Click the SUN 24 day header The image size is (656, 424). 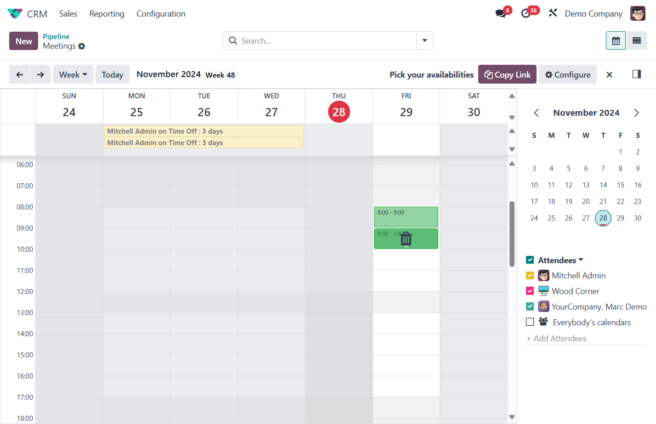(x=69, y=106)
